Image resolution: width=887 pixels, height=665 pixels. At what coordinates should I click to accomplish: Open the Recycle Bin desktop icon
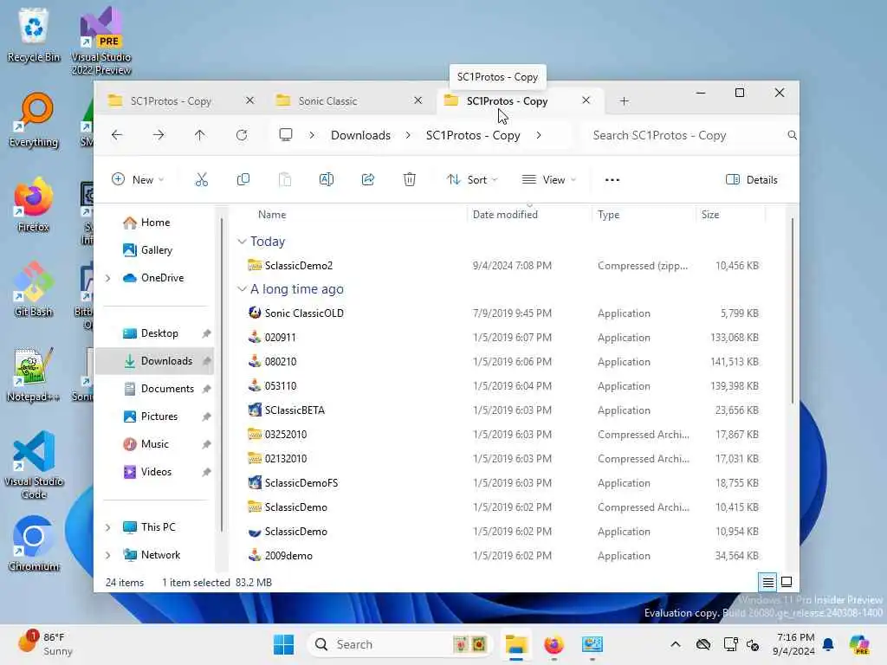coord(34,35)
